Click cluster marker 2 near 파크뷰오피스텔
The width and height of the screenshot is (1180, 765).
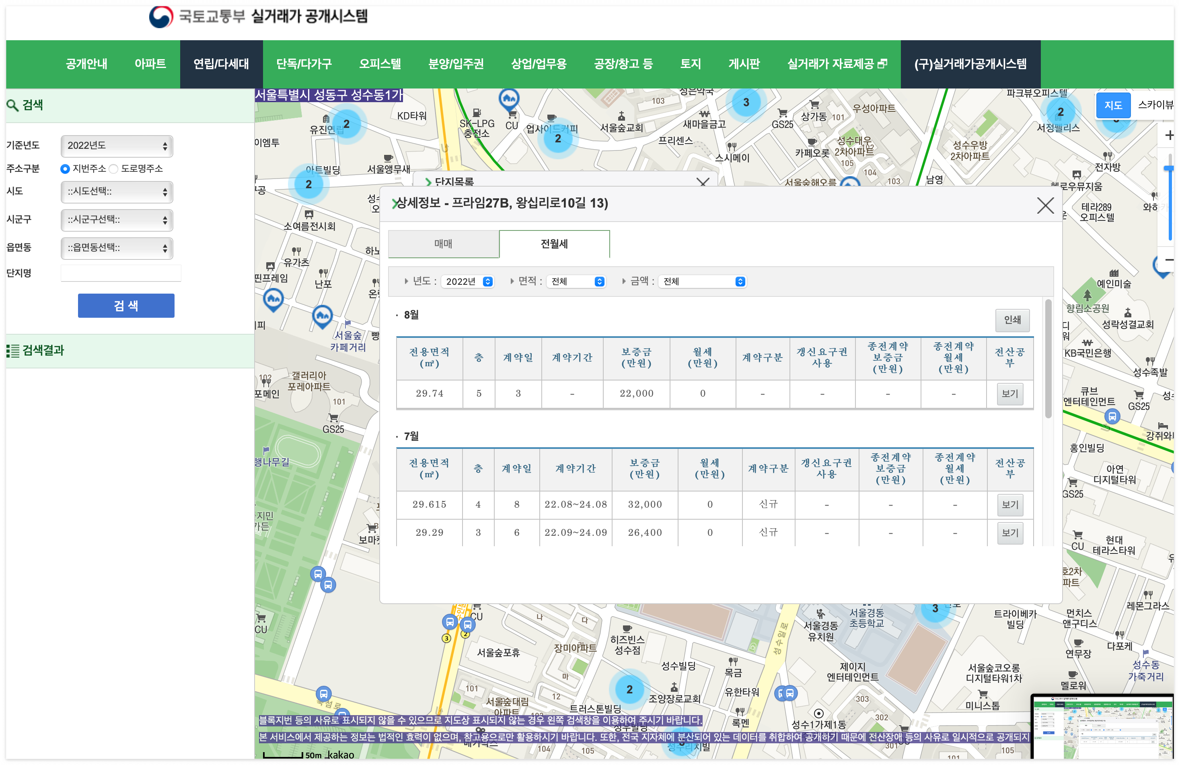(x=1061, y=111)
